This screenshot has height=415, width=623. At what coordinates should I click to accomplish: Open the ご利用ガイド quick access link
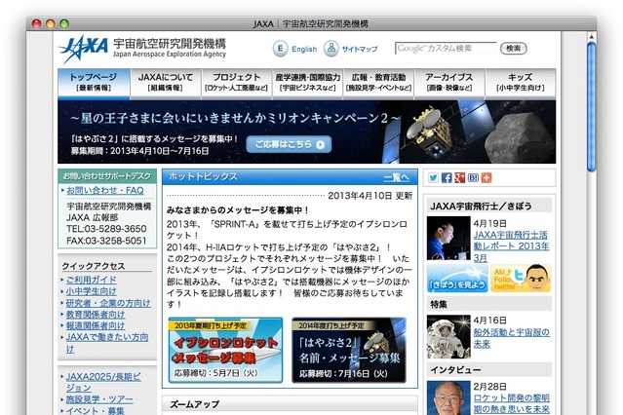92,280
